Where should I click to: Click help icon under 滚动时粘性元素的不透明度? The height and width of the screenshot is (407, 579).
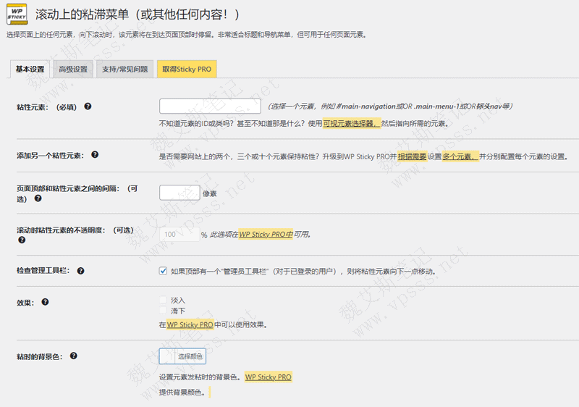coord(22,240)
